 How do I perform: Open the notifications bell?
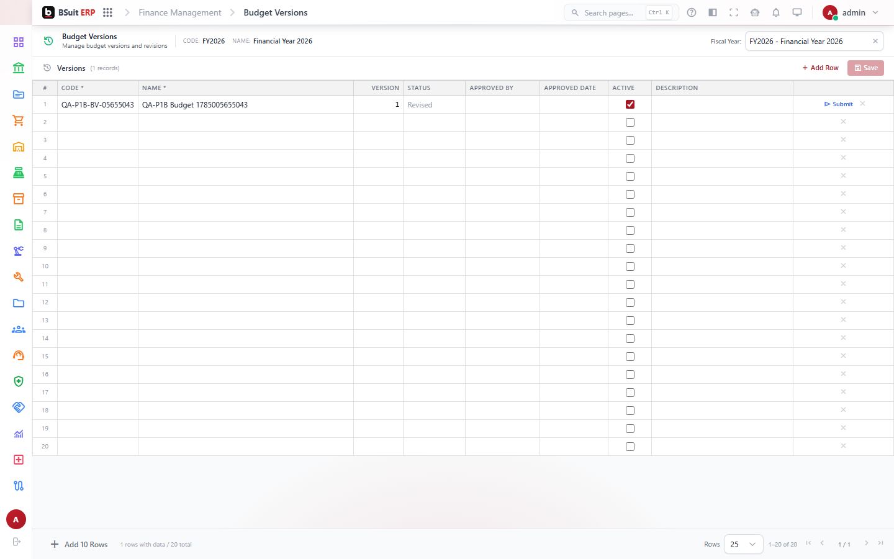[x=776, y=12]
